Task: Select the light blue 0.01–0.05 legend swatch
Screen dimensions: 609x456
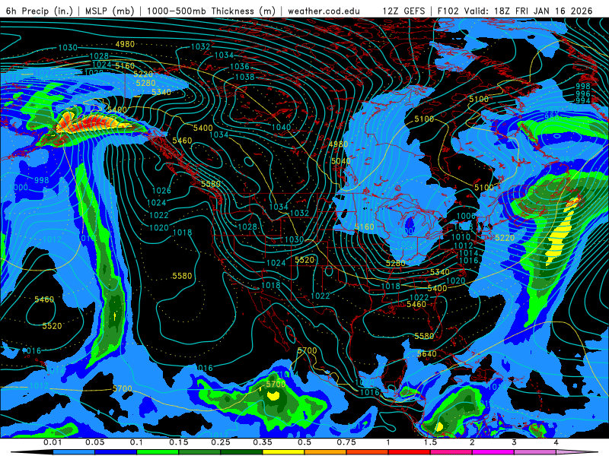Action: (74, 452)
